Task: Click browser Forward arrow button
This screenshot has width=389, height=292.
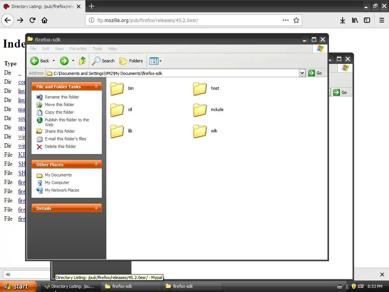Action: tap(20, 20)
